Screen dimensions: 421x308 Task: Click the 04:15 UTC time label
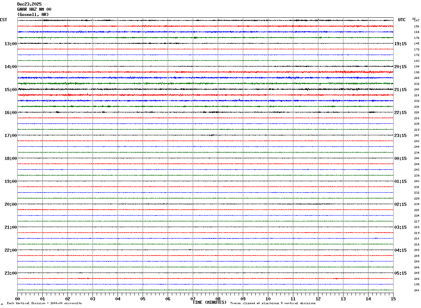point(400,250)
